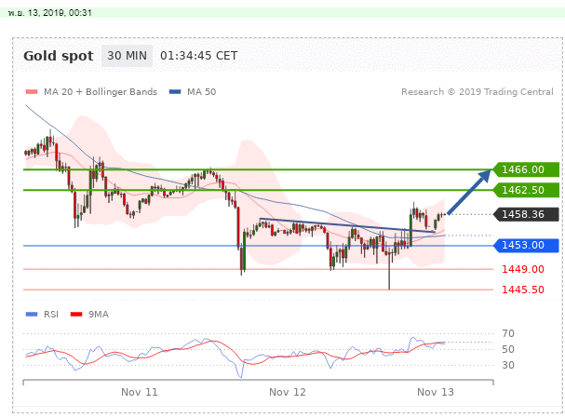Click the 1449.00 support level label
This screenshot has height=418, width=565.
[x=523, y=269]
